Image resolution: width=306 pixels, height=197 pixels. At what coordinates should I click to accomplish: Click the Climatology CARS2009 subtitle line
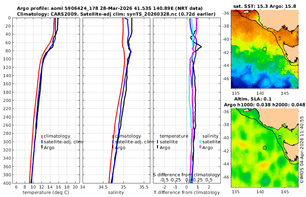coord(116,14)
